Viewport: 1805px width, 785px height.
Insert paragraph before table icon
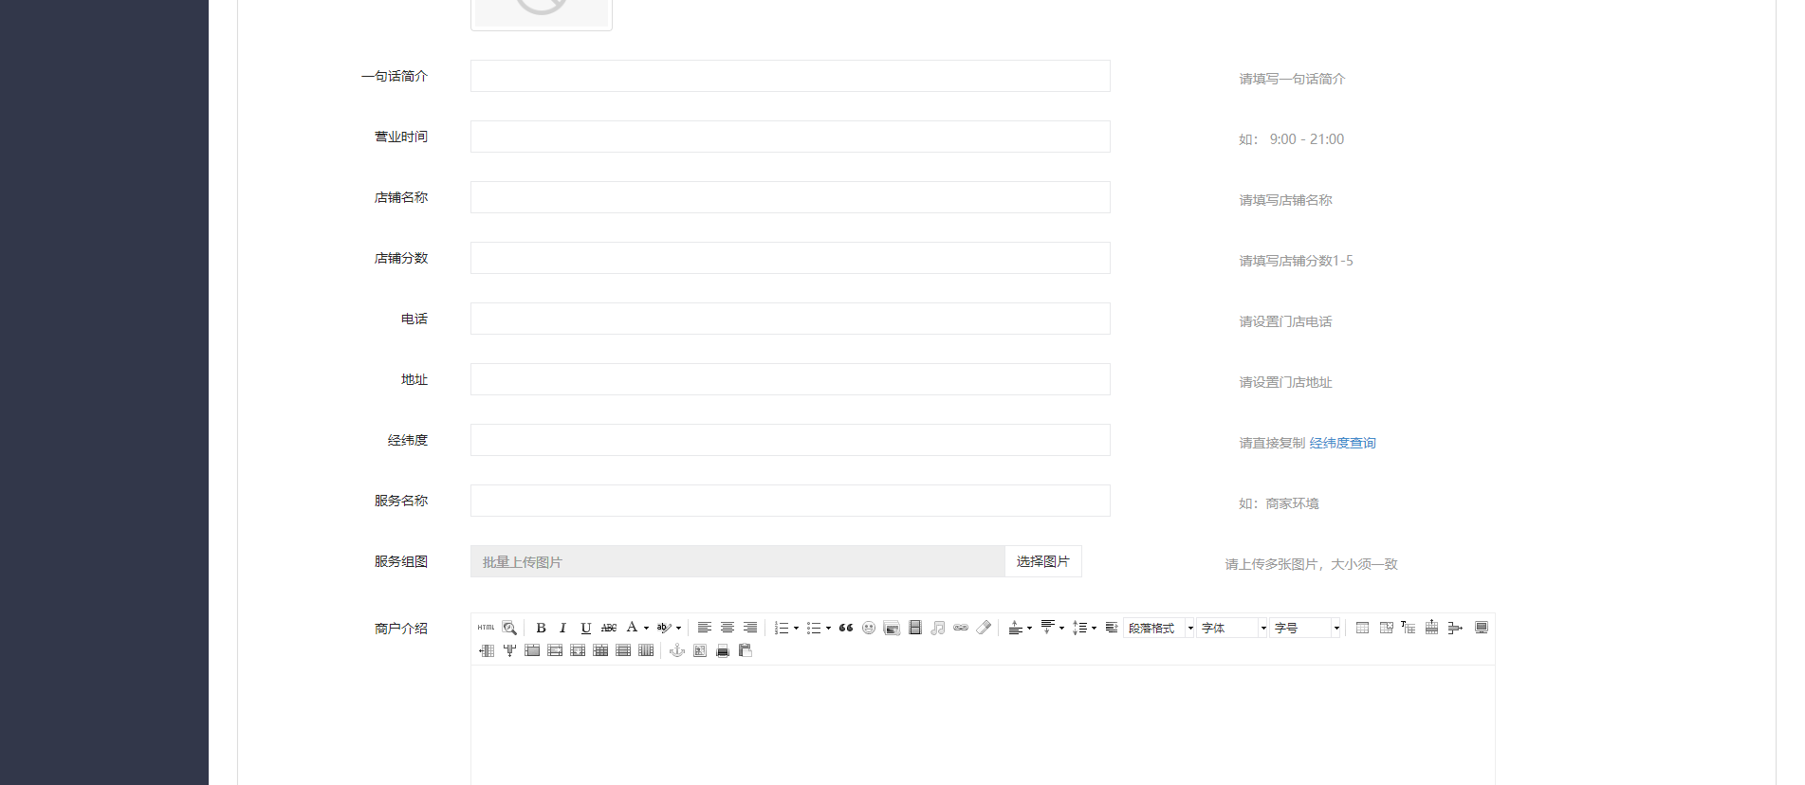pos(1409,628)
